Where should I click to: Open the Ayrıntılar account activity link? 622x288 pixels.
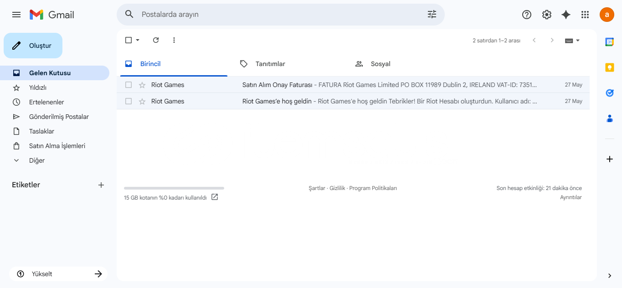point(571,197)
